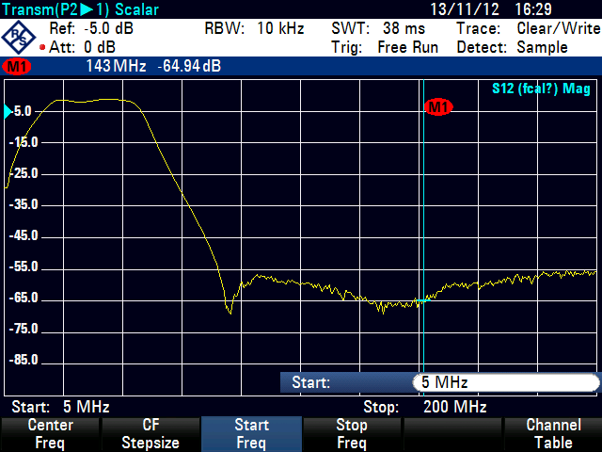This screenshot has height=452, width=602.
Task: Click the time 16:29 in header
Action: point(533,9)
